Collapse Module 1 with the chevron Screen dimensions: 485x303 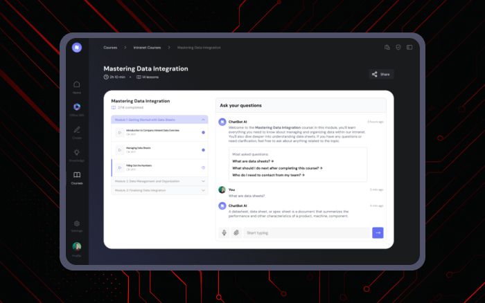(x=203, y=120)
